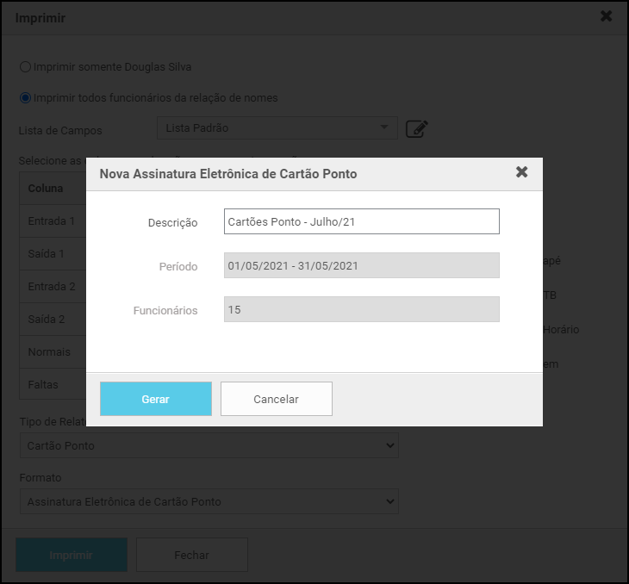Image resolution: width=629 pixels, height=584 pixels.
Task: Expand the Cartão Ponto report type dropdown
Action: point(209,446)
